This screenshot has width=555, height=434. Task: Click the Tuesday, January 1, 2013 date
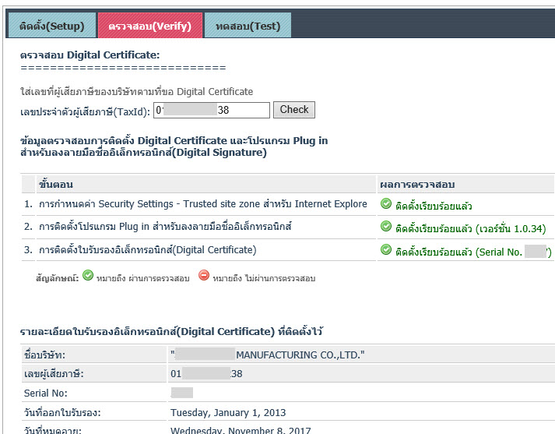pos(228,413)
